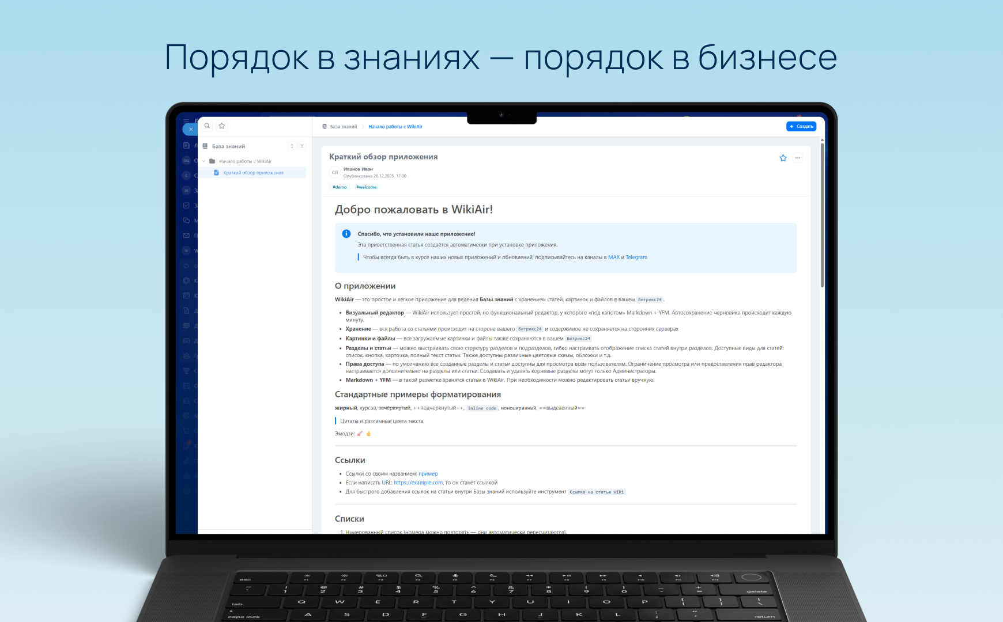Screen dimensions: 1003x622
Task: Open the chat bubbles icon in Bitrix24 menu
Action: 186,221
